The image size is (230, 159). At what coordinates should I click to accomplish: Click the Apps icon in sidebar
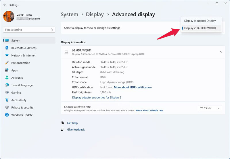point(7,70)
